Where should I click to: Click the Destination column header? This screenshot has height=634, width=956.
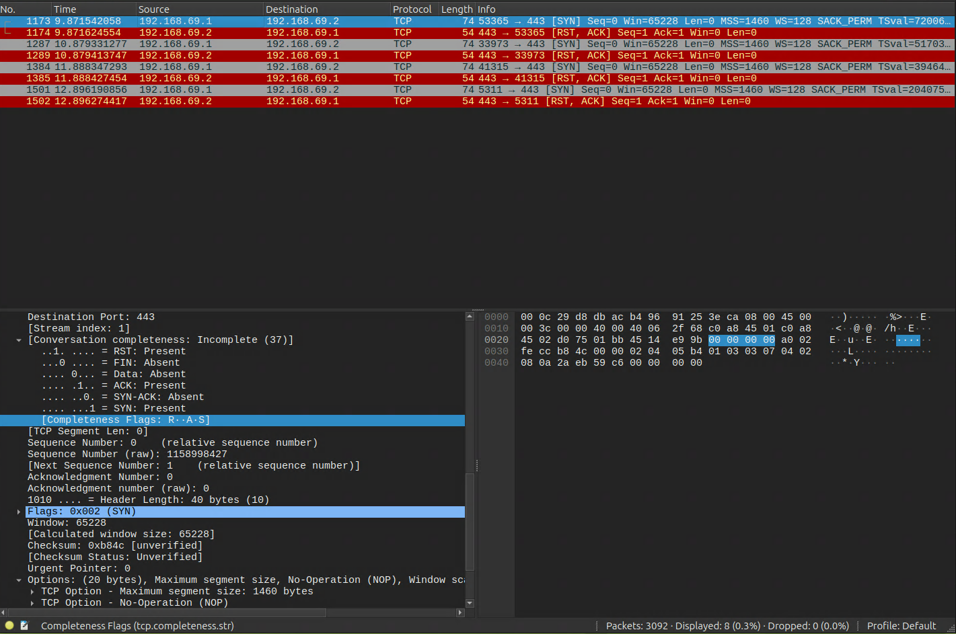[291, 9]
